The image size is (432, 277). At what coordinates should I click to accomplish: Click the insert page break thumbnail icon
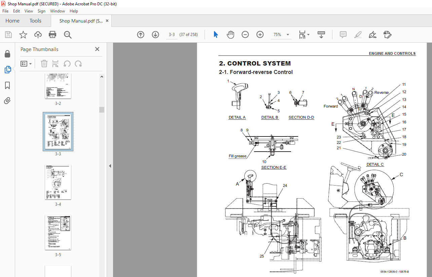(56, 64)
